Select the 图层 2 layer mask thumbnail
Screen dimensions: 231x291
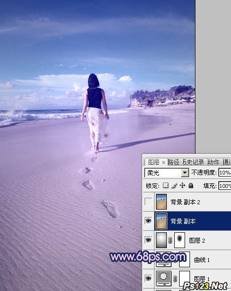point(180,240)
